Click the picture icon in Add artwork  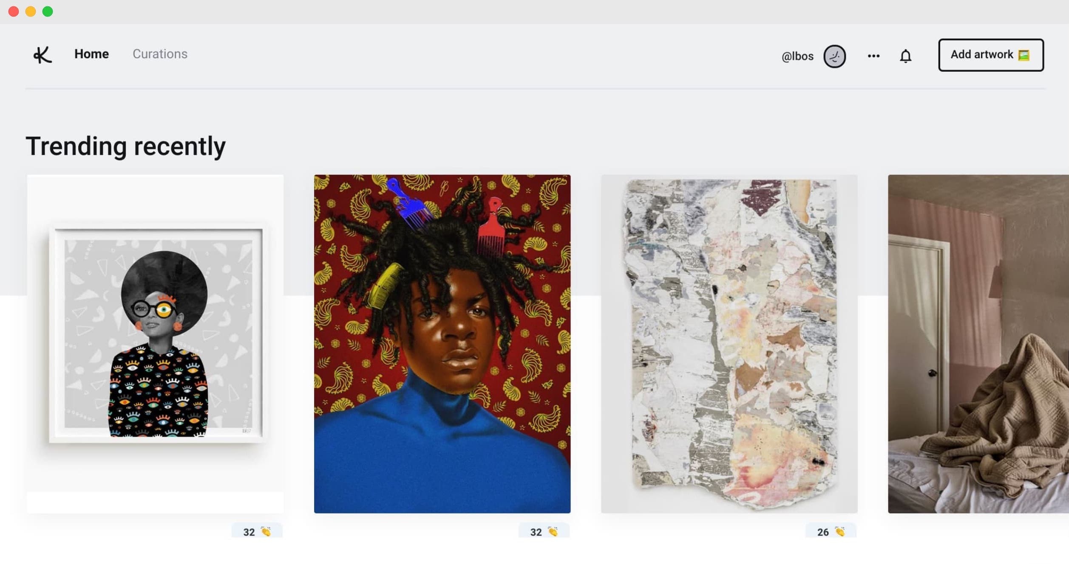[1024, 55]
